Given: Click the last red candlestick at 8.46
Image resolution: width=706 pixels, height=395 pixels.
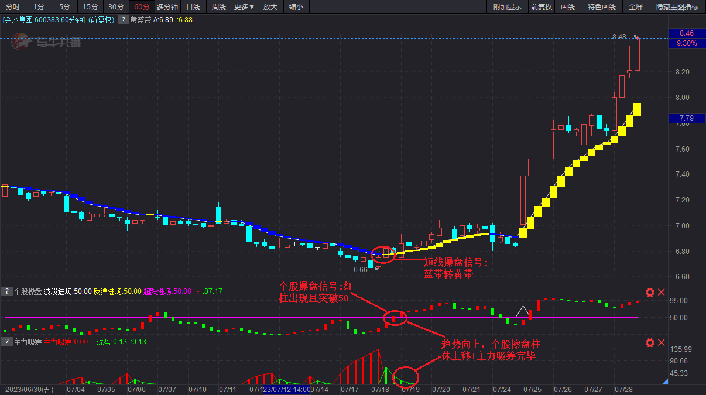Looking at the screenshot, I should [x=637, y=54].
